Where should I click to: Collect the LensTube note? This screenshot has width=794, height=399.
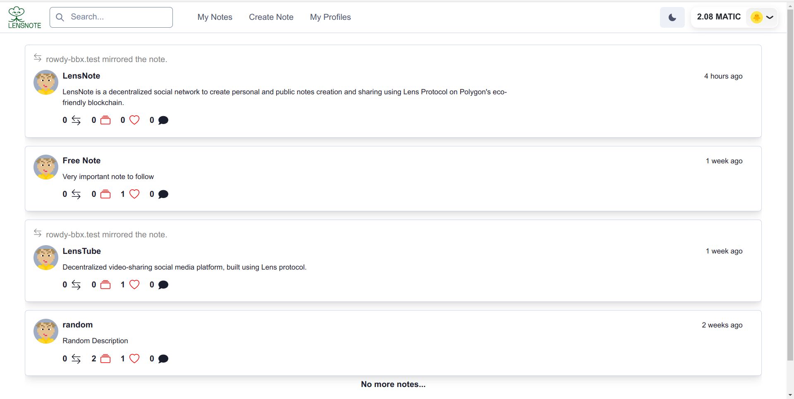105,285
